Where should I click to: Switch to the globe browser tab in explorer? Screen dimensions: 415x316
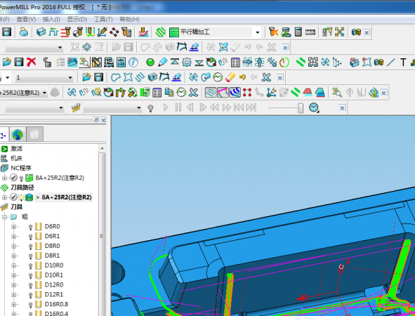(18, 134)
